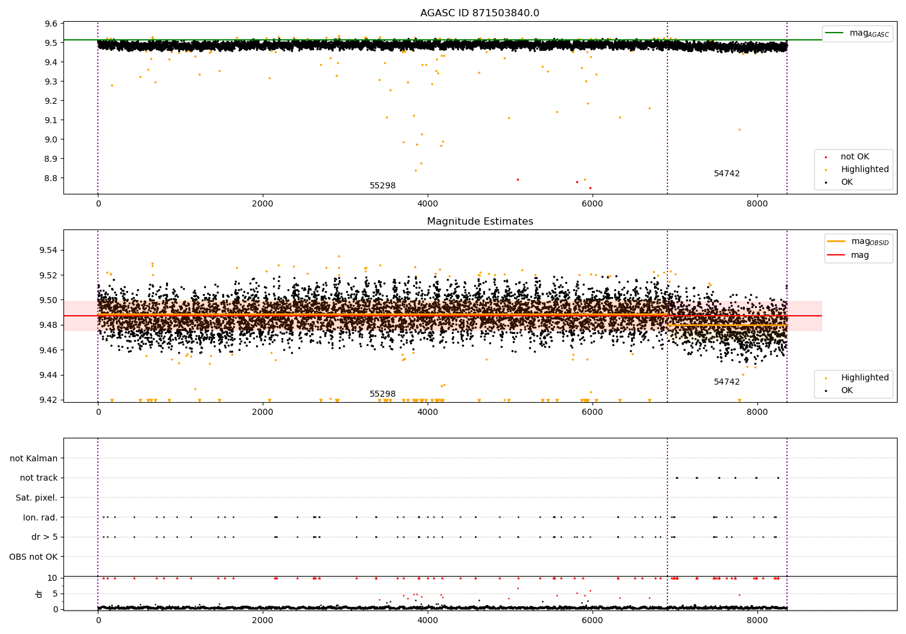Click the '9.48' tick label on middle panel

[x=49, y=325]
